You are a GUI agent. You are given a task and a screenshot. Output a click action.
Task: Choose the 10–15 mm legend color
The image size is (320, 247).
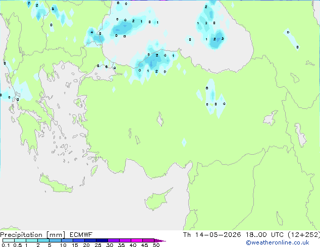[67, 240]
